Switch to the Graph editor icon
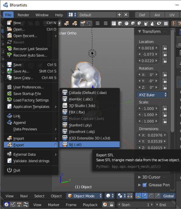 tap(13, 205)
